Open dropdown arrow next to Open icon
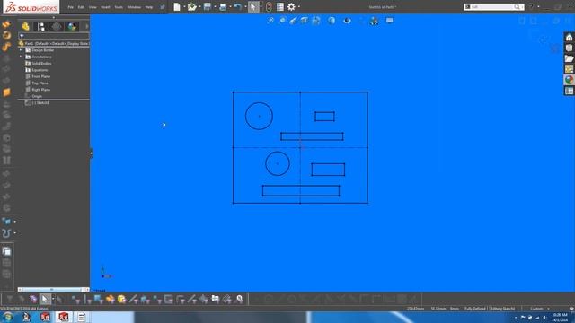575x323 pixels. pyautogui.click(x=199, y=6)
